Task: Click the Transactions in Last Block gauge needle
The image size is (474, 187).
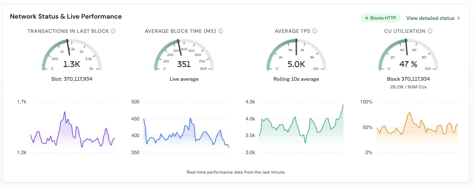Action: (69, 47)
